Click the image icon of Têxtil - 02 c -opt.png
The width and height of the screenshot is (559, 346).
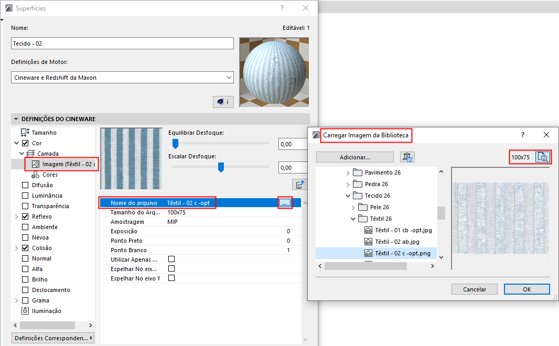click(368, 253)
